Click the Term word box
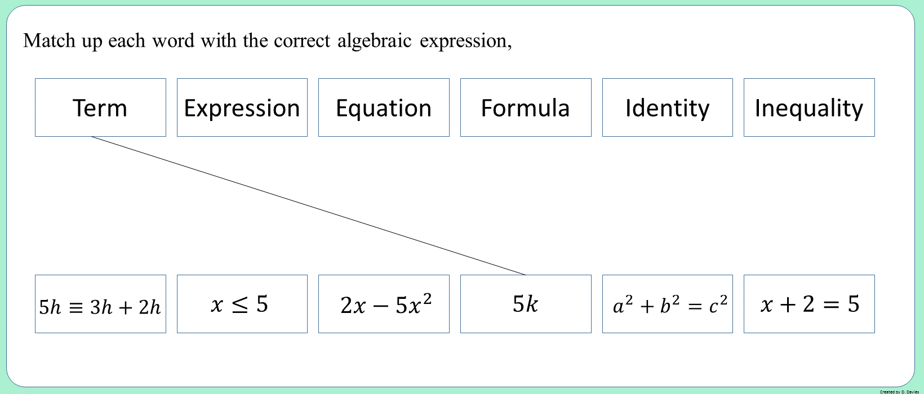Viewport: 924px width, 394px height. [100, 108]
